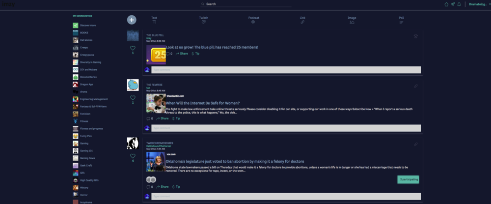Image resolution: width=491 pixels, height=204 pixels.
Task: Click the telescope explore icon
Action: [x=453, y=4]
